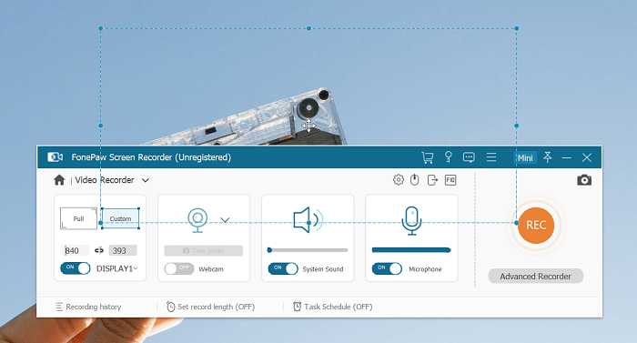Open the hamburger menu in title bar

coord(491,157)
